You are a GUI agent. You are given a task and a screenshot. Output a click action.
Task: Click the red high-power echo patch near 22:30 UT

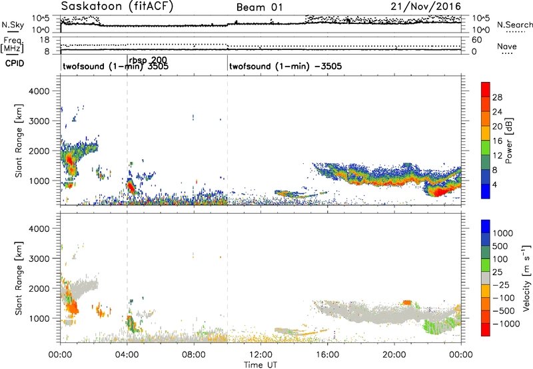click(440, 192)
